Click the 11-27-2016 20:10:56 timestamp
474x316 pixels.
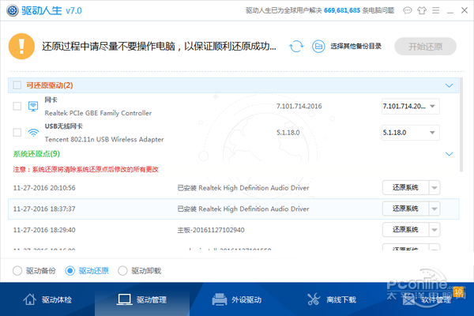pos(44,188)
